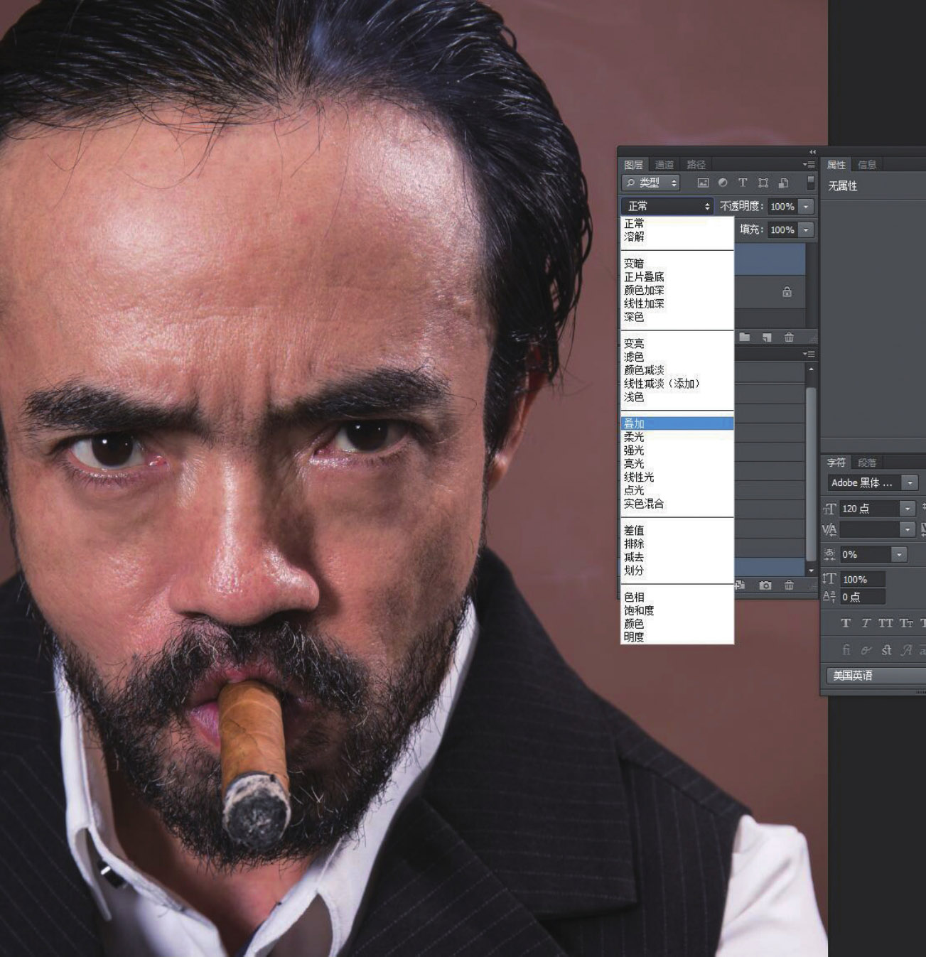
Task: Toggle All Caps (TT) text style
Action: click(x=885, y=623)
